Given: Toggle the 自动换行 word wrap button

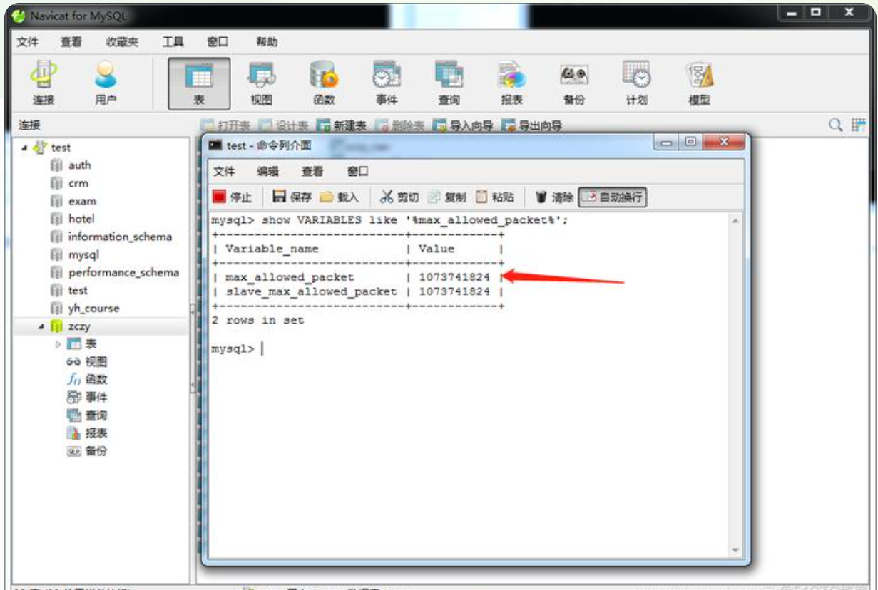Looking at the screenshot, I should tap(613, 197).
